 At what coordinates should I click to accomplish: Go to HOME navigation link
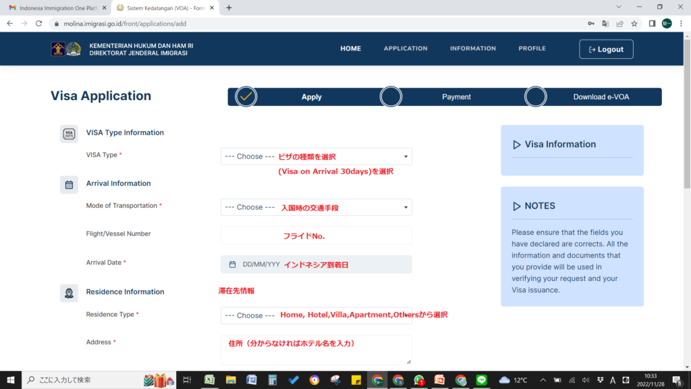click(350, 48)
